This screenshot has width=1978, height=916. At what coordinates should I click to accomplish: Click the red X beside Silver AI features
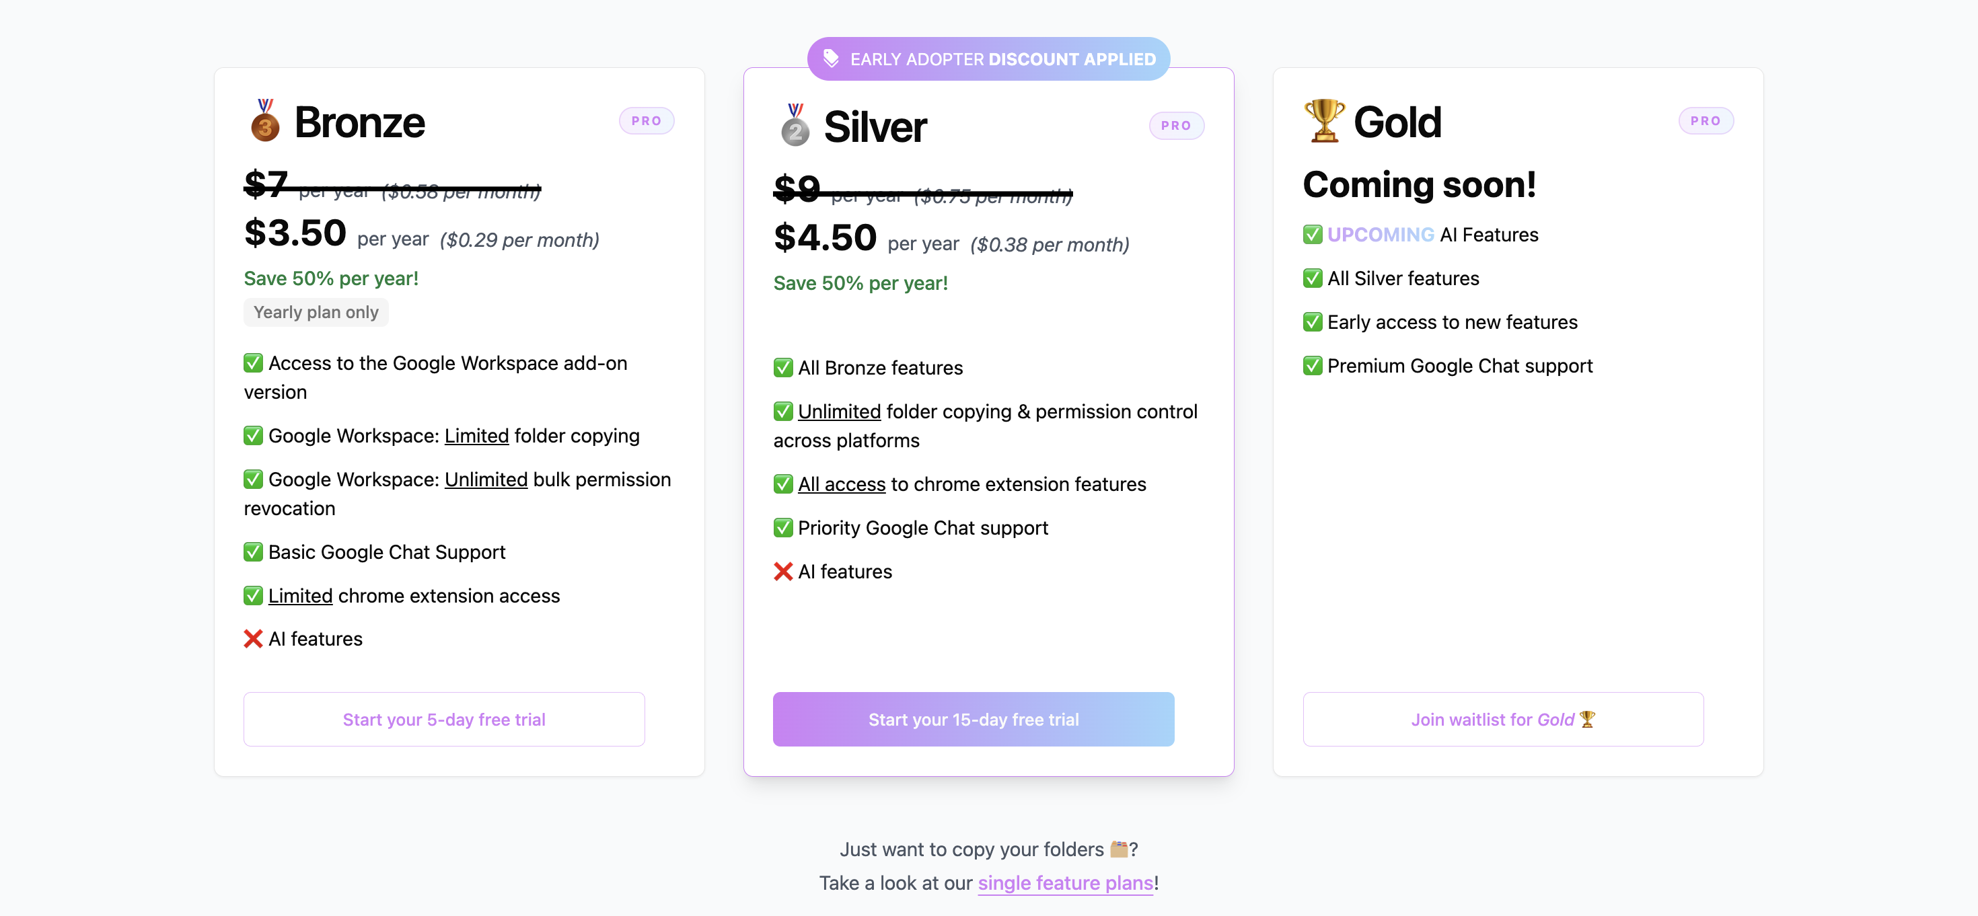click(x=782, y=571)
